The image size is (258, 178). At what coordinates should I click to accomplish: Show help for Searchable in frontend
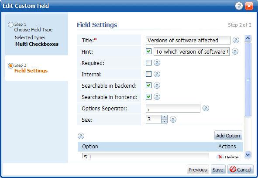(x=157, y=97)
